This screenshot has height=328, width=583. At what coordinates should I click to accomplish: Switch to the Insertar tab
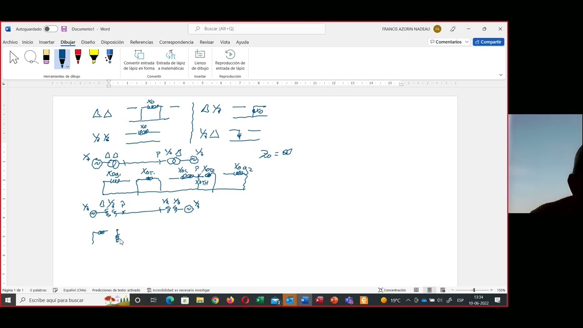click(x=46, y=42)
